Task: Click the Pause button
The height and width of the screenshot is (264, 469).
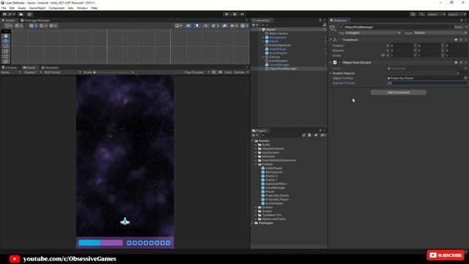Action: point(234,14)
